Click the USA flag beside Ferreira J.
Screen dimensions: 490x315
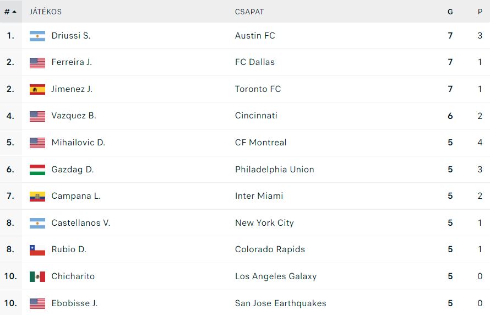point(37,62)
